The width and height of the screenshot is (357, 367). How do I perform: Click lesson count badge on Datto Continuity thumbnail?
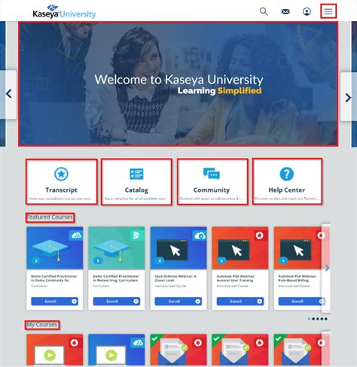36,261
